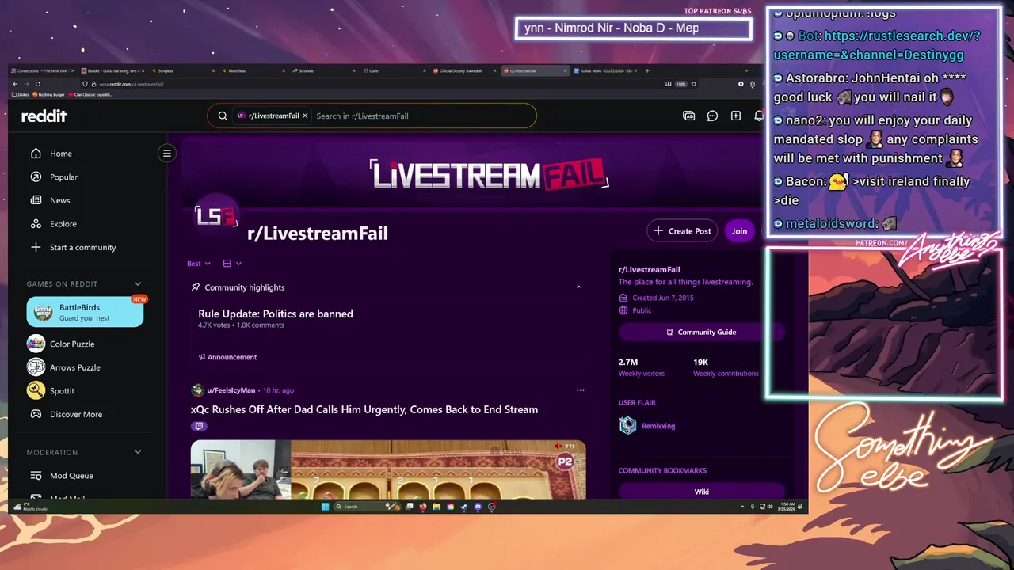1014x570 pixels.
Task: Open the notifications bell
Action: coord(758,116)
